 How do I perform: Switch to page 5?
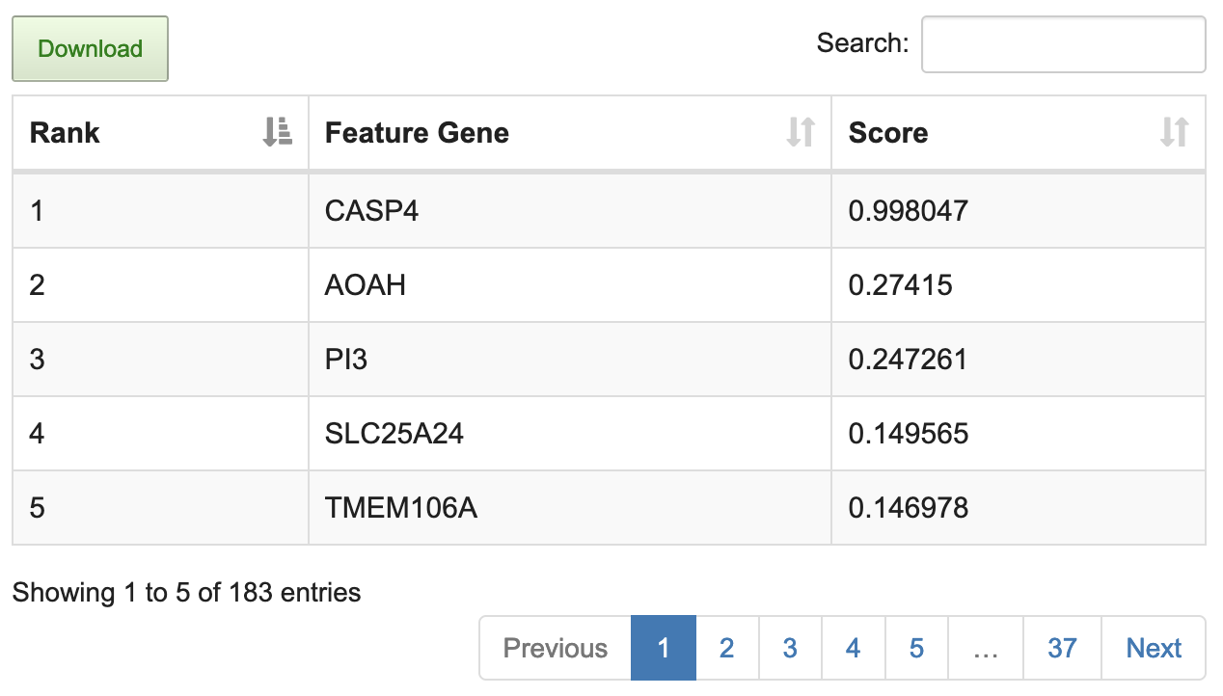point(916,648)
